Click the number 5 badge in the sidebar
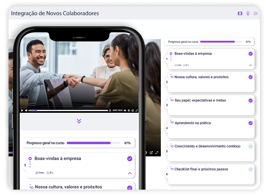Screen dimensions: 266x195 (167, 152)
